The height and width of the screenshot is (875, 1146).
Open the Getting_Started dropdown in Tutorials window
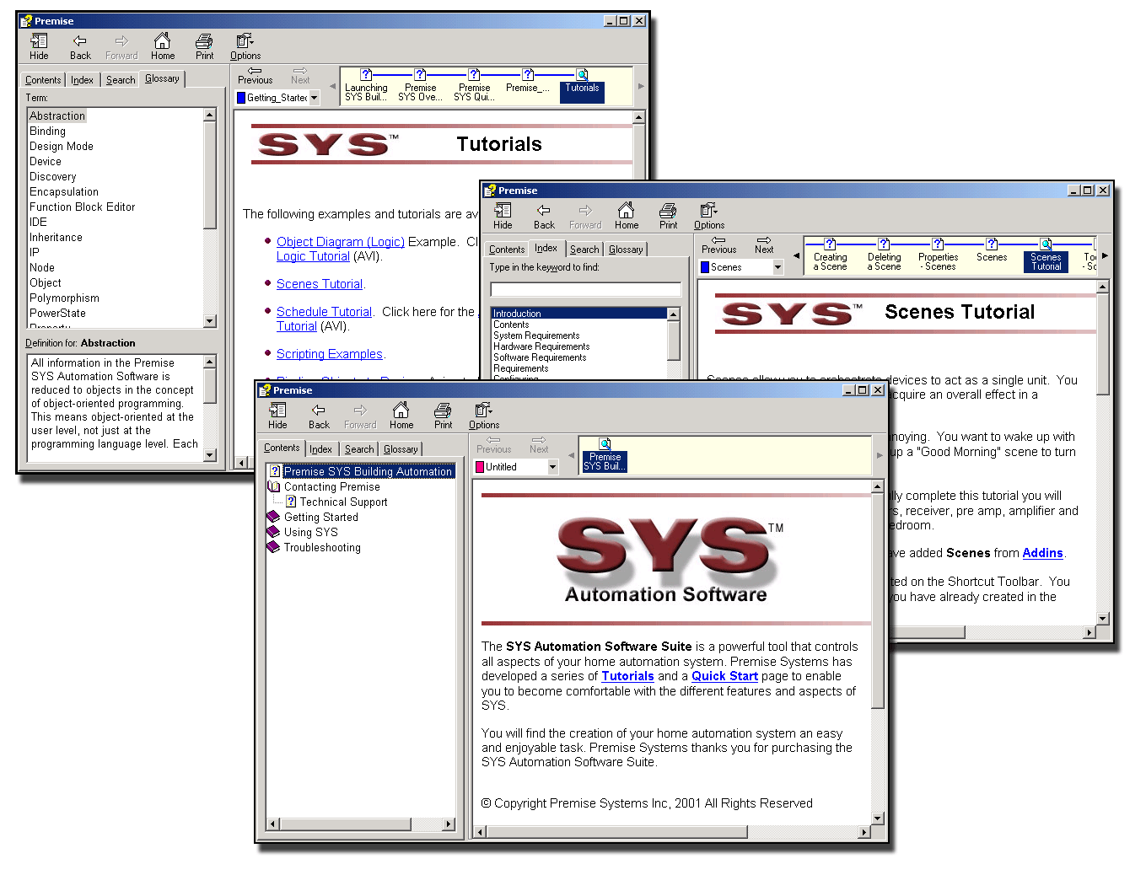click(314, 98)
